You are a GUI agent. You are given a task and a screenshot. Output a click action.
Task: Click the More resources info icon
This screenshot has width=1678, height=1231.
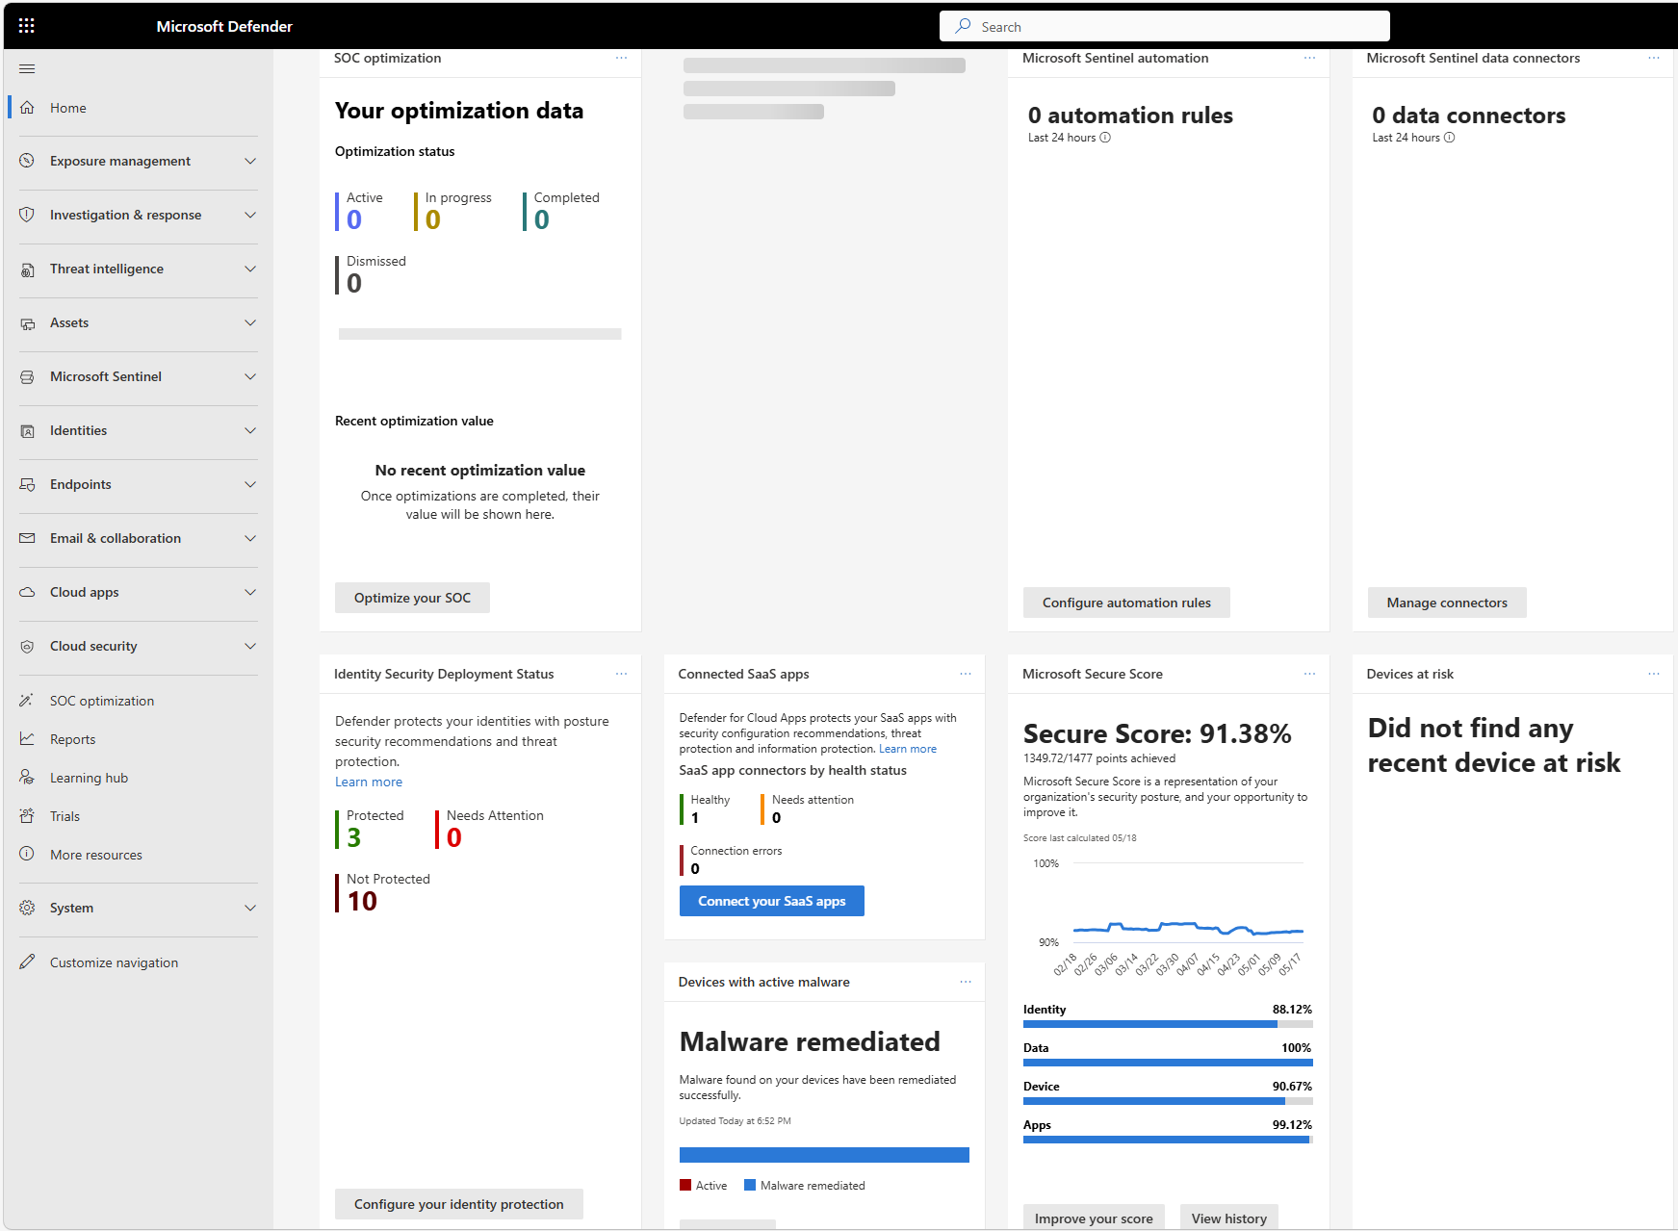click(x=27, y=854)
